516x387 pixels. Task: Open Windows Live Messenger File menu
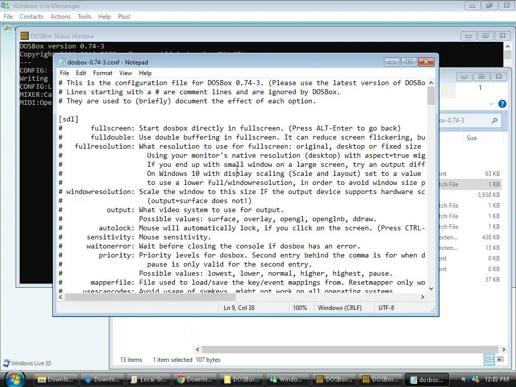[8, 17]
